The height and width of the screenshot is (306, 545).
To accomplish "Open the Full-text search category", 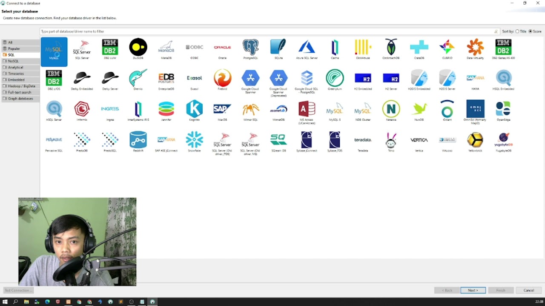I will click(20, 92).
